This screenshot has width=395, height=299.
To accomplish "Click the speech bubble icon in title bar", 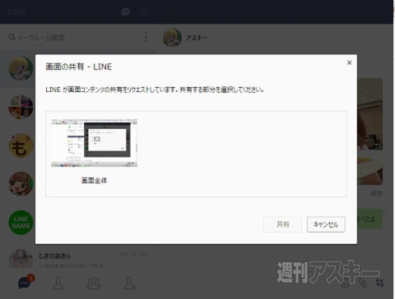I will point(126,11).
